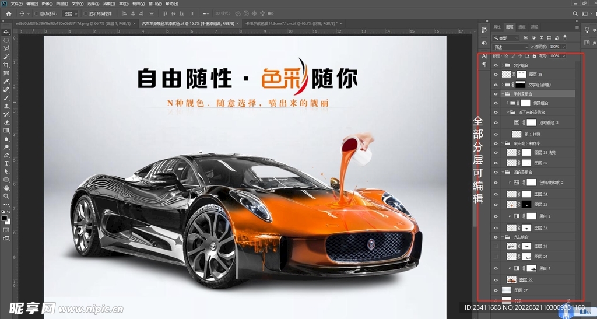Click the fill 填充 100% value field
Image resolution: width=597 pixels, height=319 pixels.
[554, 56]
